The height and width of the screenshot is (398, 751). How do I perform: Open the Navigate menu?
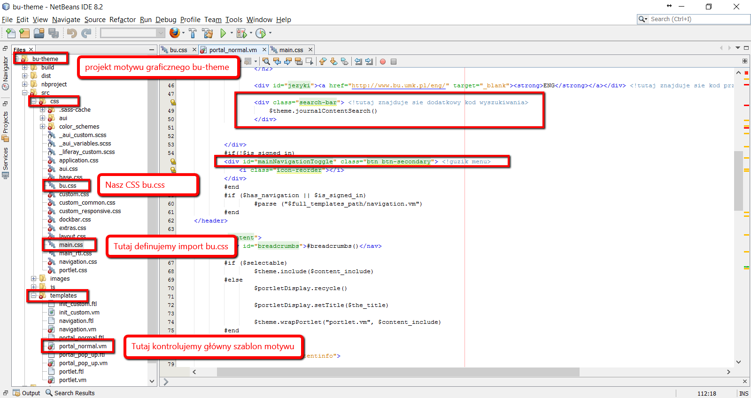coord(66,20)
